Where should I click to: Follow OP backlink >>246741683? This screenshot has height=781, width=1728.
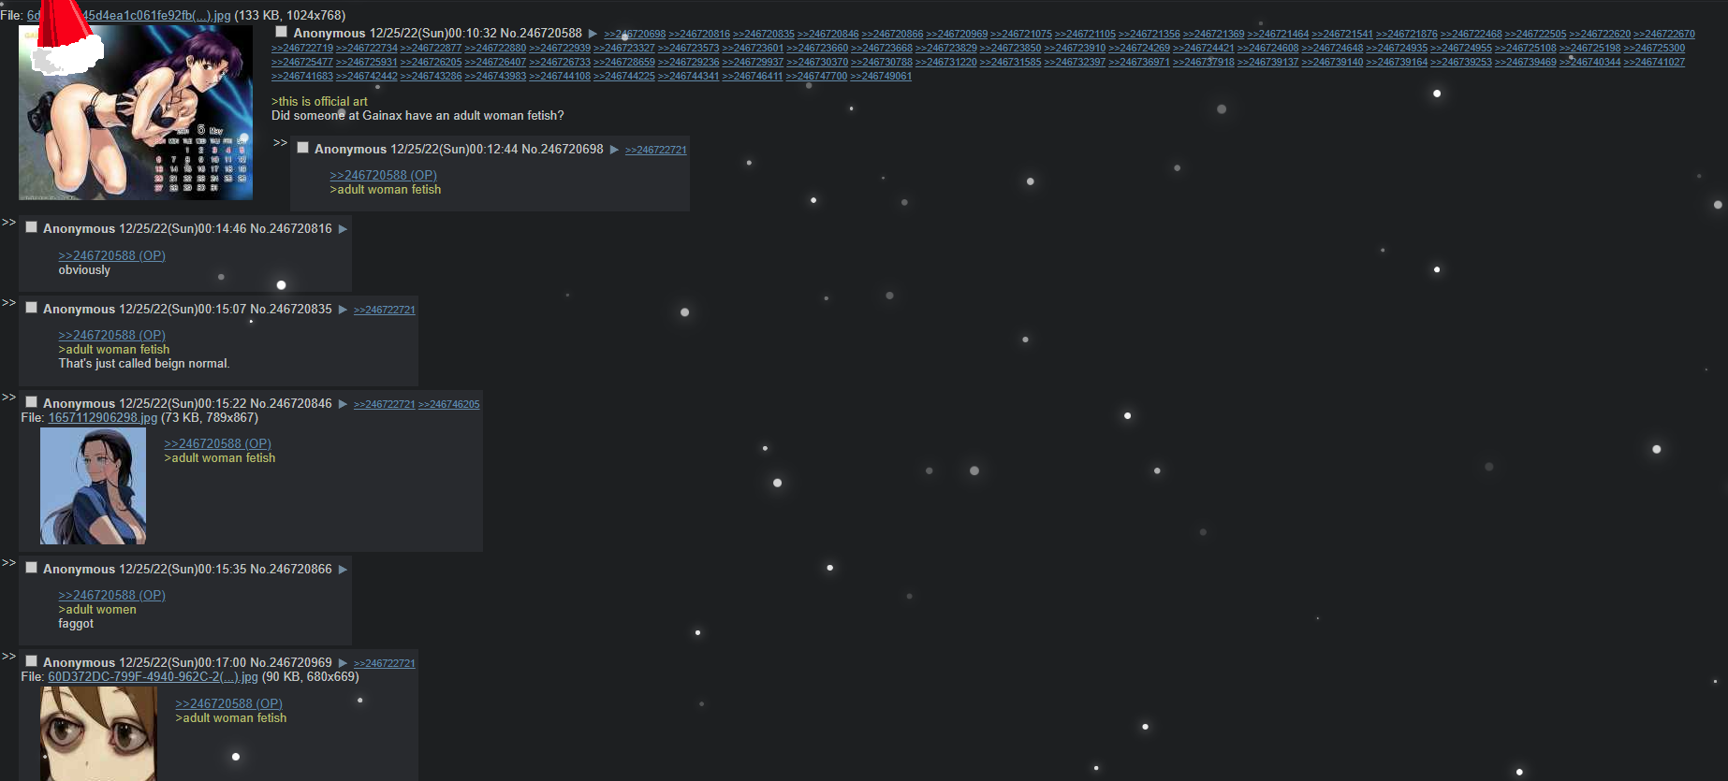302,76
